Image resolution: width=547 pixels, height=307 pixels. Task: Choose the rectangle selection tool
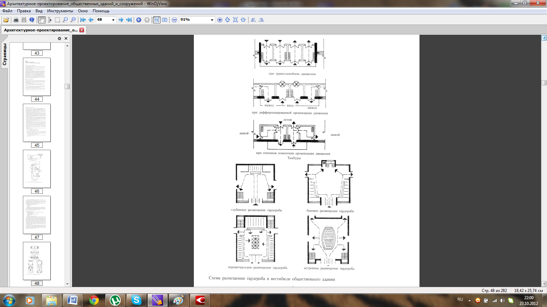pyautogui.click(x=57, y=20)
